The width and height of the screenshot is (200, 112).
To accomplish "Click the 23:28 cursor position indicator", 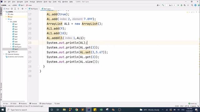I will pyautogui.click(x=177, y=106).
